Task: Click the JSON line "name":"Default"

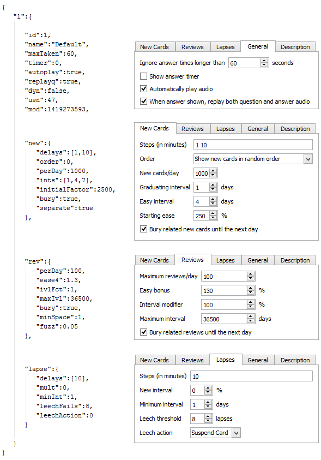Action: (57, 44)
